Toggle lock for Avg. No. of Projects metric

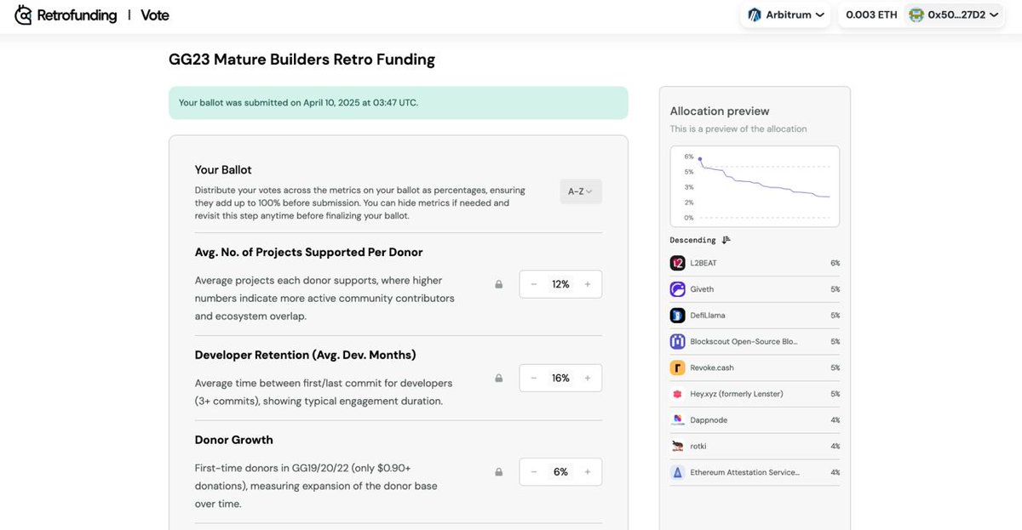[499, 284]
